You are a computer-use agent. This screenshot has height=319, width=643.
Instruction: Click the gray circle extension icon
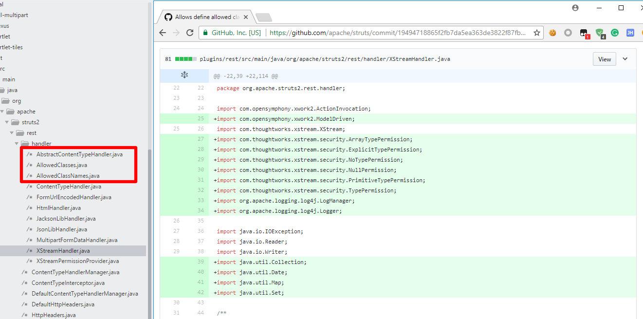click(568, 33)
